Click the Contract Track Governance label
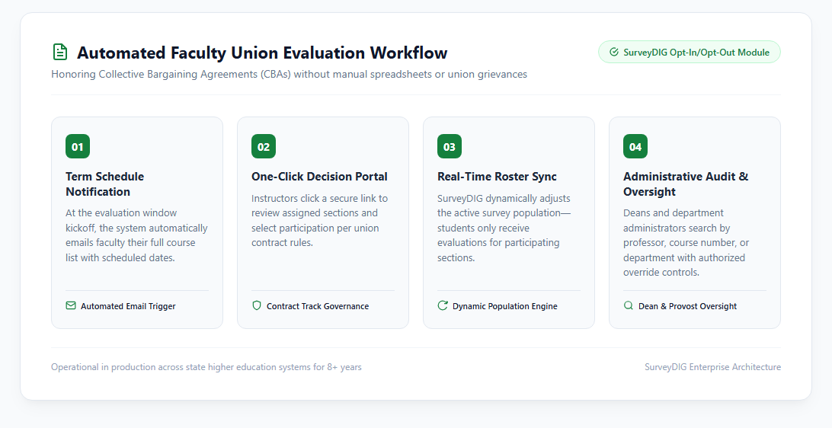 (318, 306)
